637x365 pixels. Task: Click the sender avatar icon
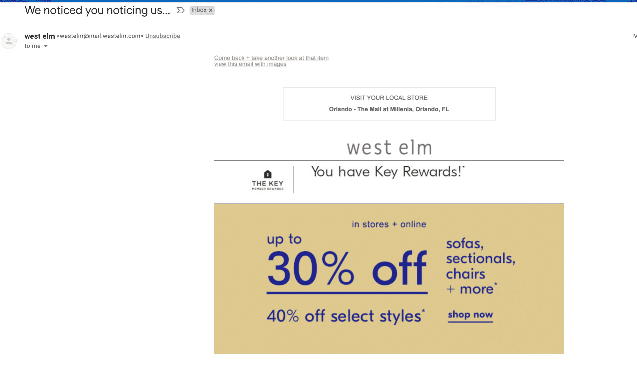pos(9,41)
